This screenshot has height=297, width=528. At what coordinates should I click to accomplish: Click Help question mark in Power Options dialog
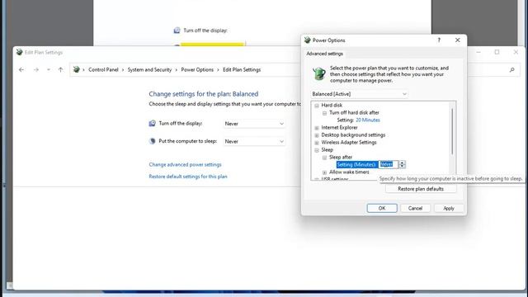point(439,40)
